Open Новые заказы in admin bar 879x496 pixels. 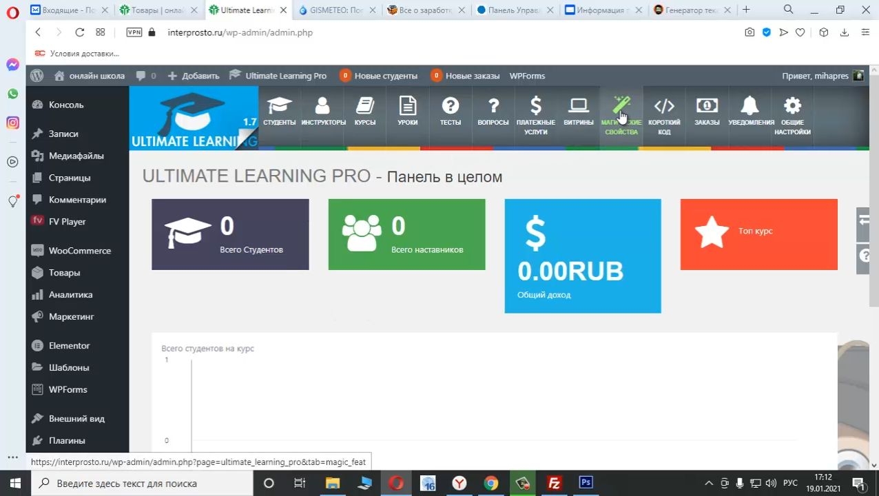465,76
